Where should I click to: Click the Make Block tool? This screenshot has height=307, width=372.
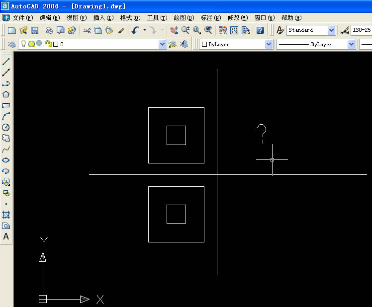6,193
